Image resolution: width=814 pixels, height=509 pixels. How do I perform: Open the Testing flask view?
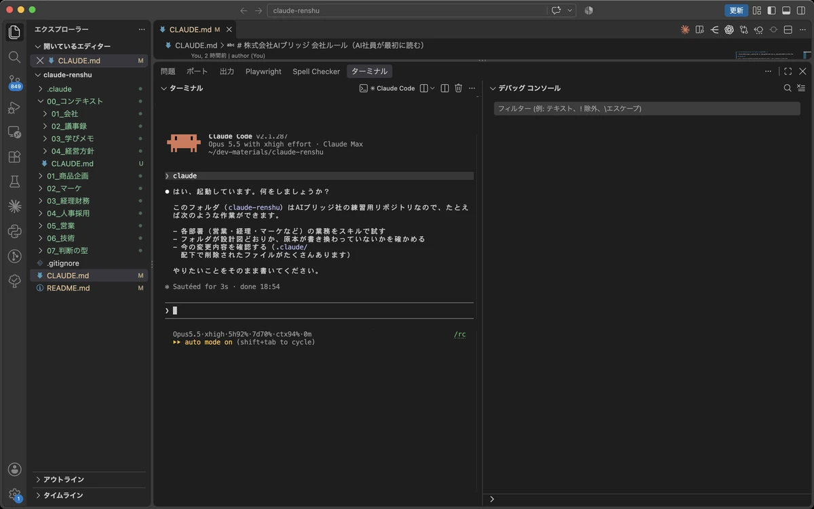pos(14,181)
